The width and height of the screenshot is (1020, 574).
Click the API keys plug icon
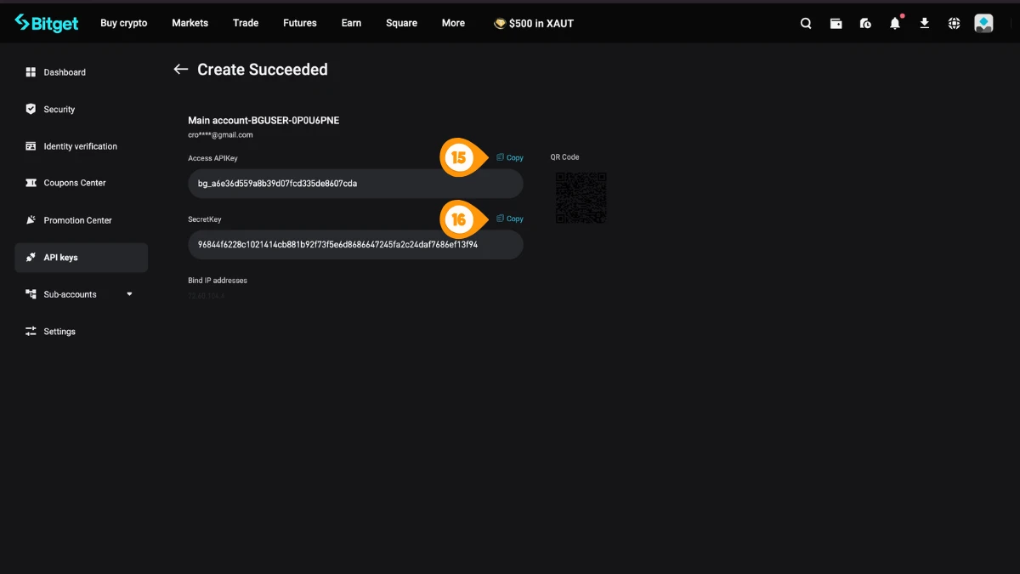tap(31, 258)
